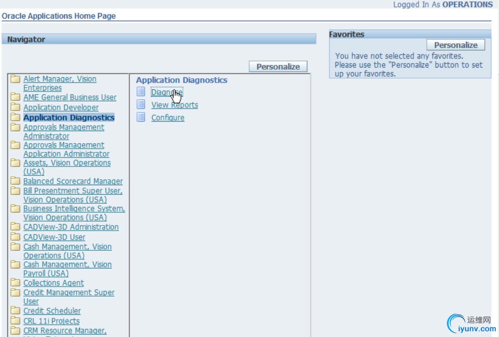Click the document icon beside Configure
Image resolution: width=499 pixels, height=337 pixels.
coord(141,117)
